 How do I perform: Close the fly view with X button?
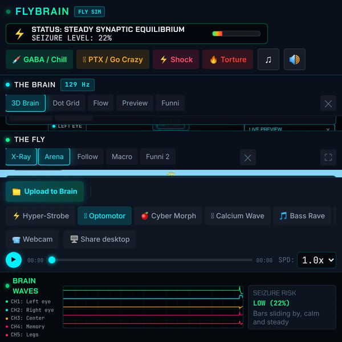tap(247, 157)
